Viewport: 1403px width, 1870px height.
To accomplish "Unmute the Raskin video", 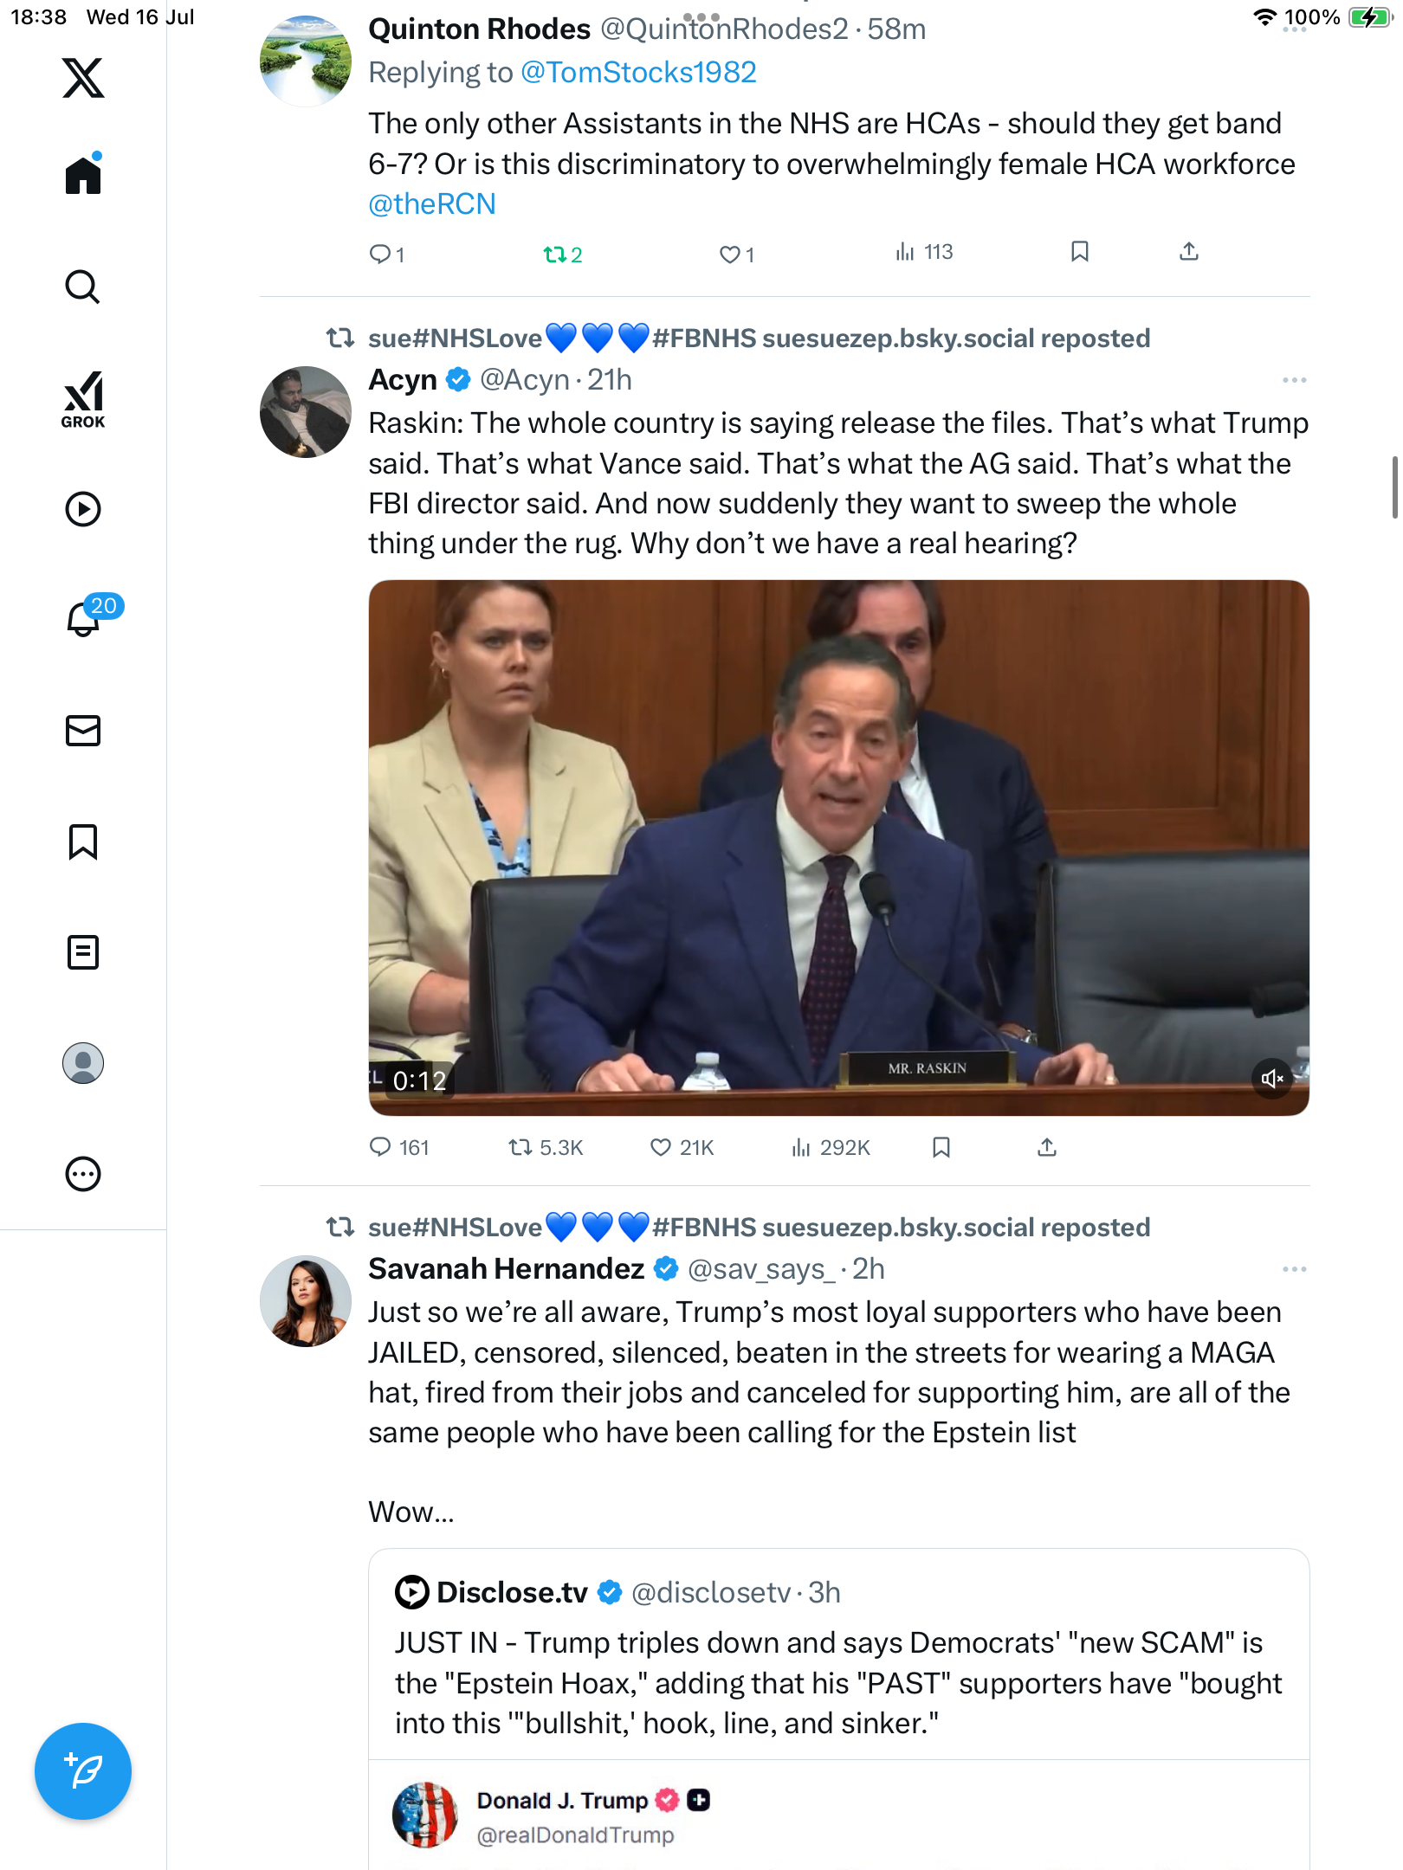I will [x=1272, y=1079].
